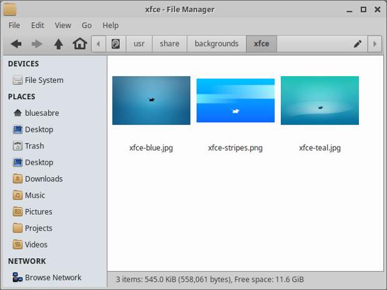The width and height of the screenshot is (387, 290).
Task: Click the Pictures folder icon
Action: point(17,211)
